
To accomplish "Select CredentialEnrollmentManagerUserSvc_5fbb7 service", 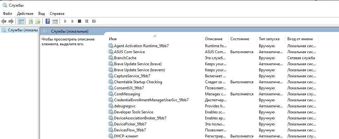I will click(x=151, y=100).
